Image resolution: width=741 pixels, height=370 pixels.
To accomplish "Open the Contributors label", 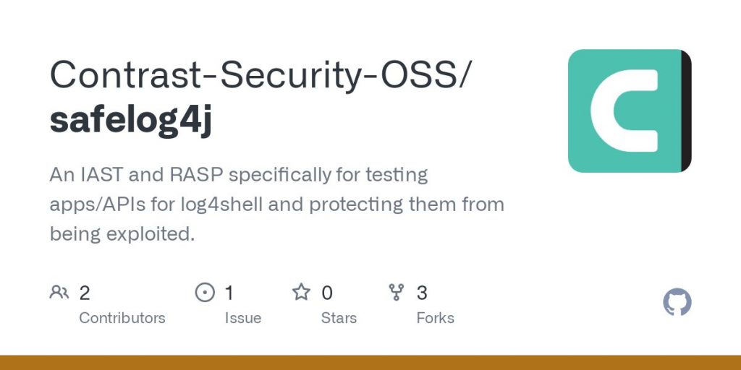I will (122, 318).
